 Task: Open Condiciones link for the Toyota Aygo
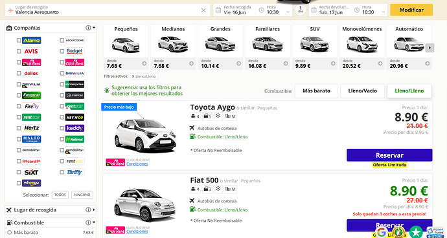(x=137, y=164)
